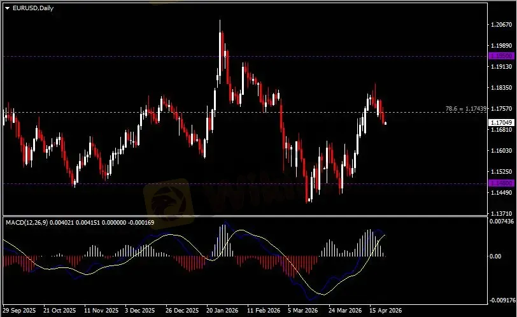Click the 29 Sep 2025 date marker
This screenshot has height=317, width=517.
tap(20, 311)
